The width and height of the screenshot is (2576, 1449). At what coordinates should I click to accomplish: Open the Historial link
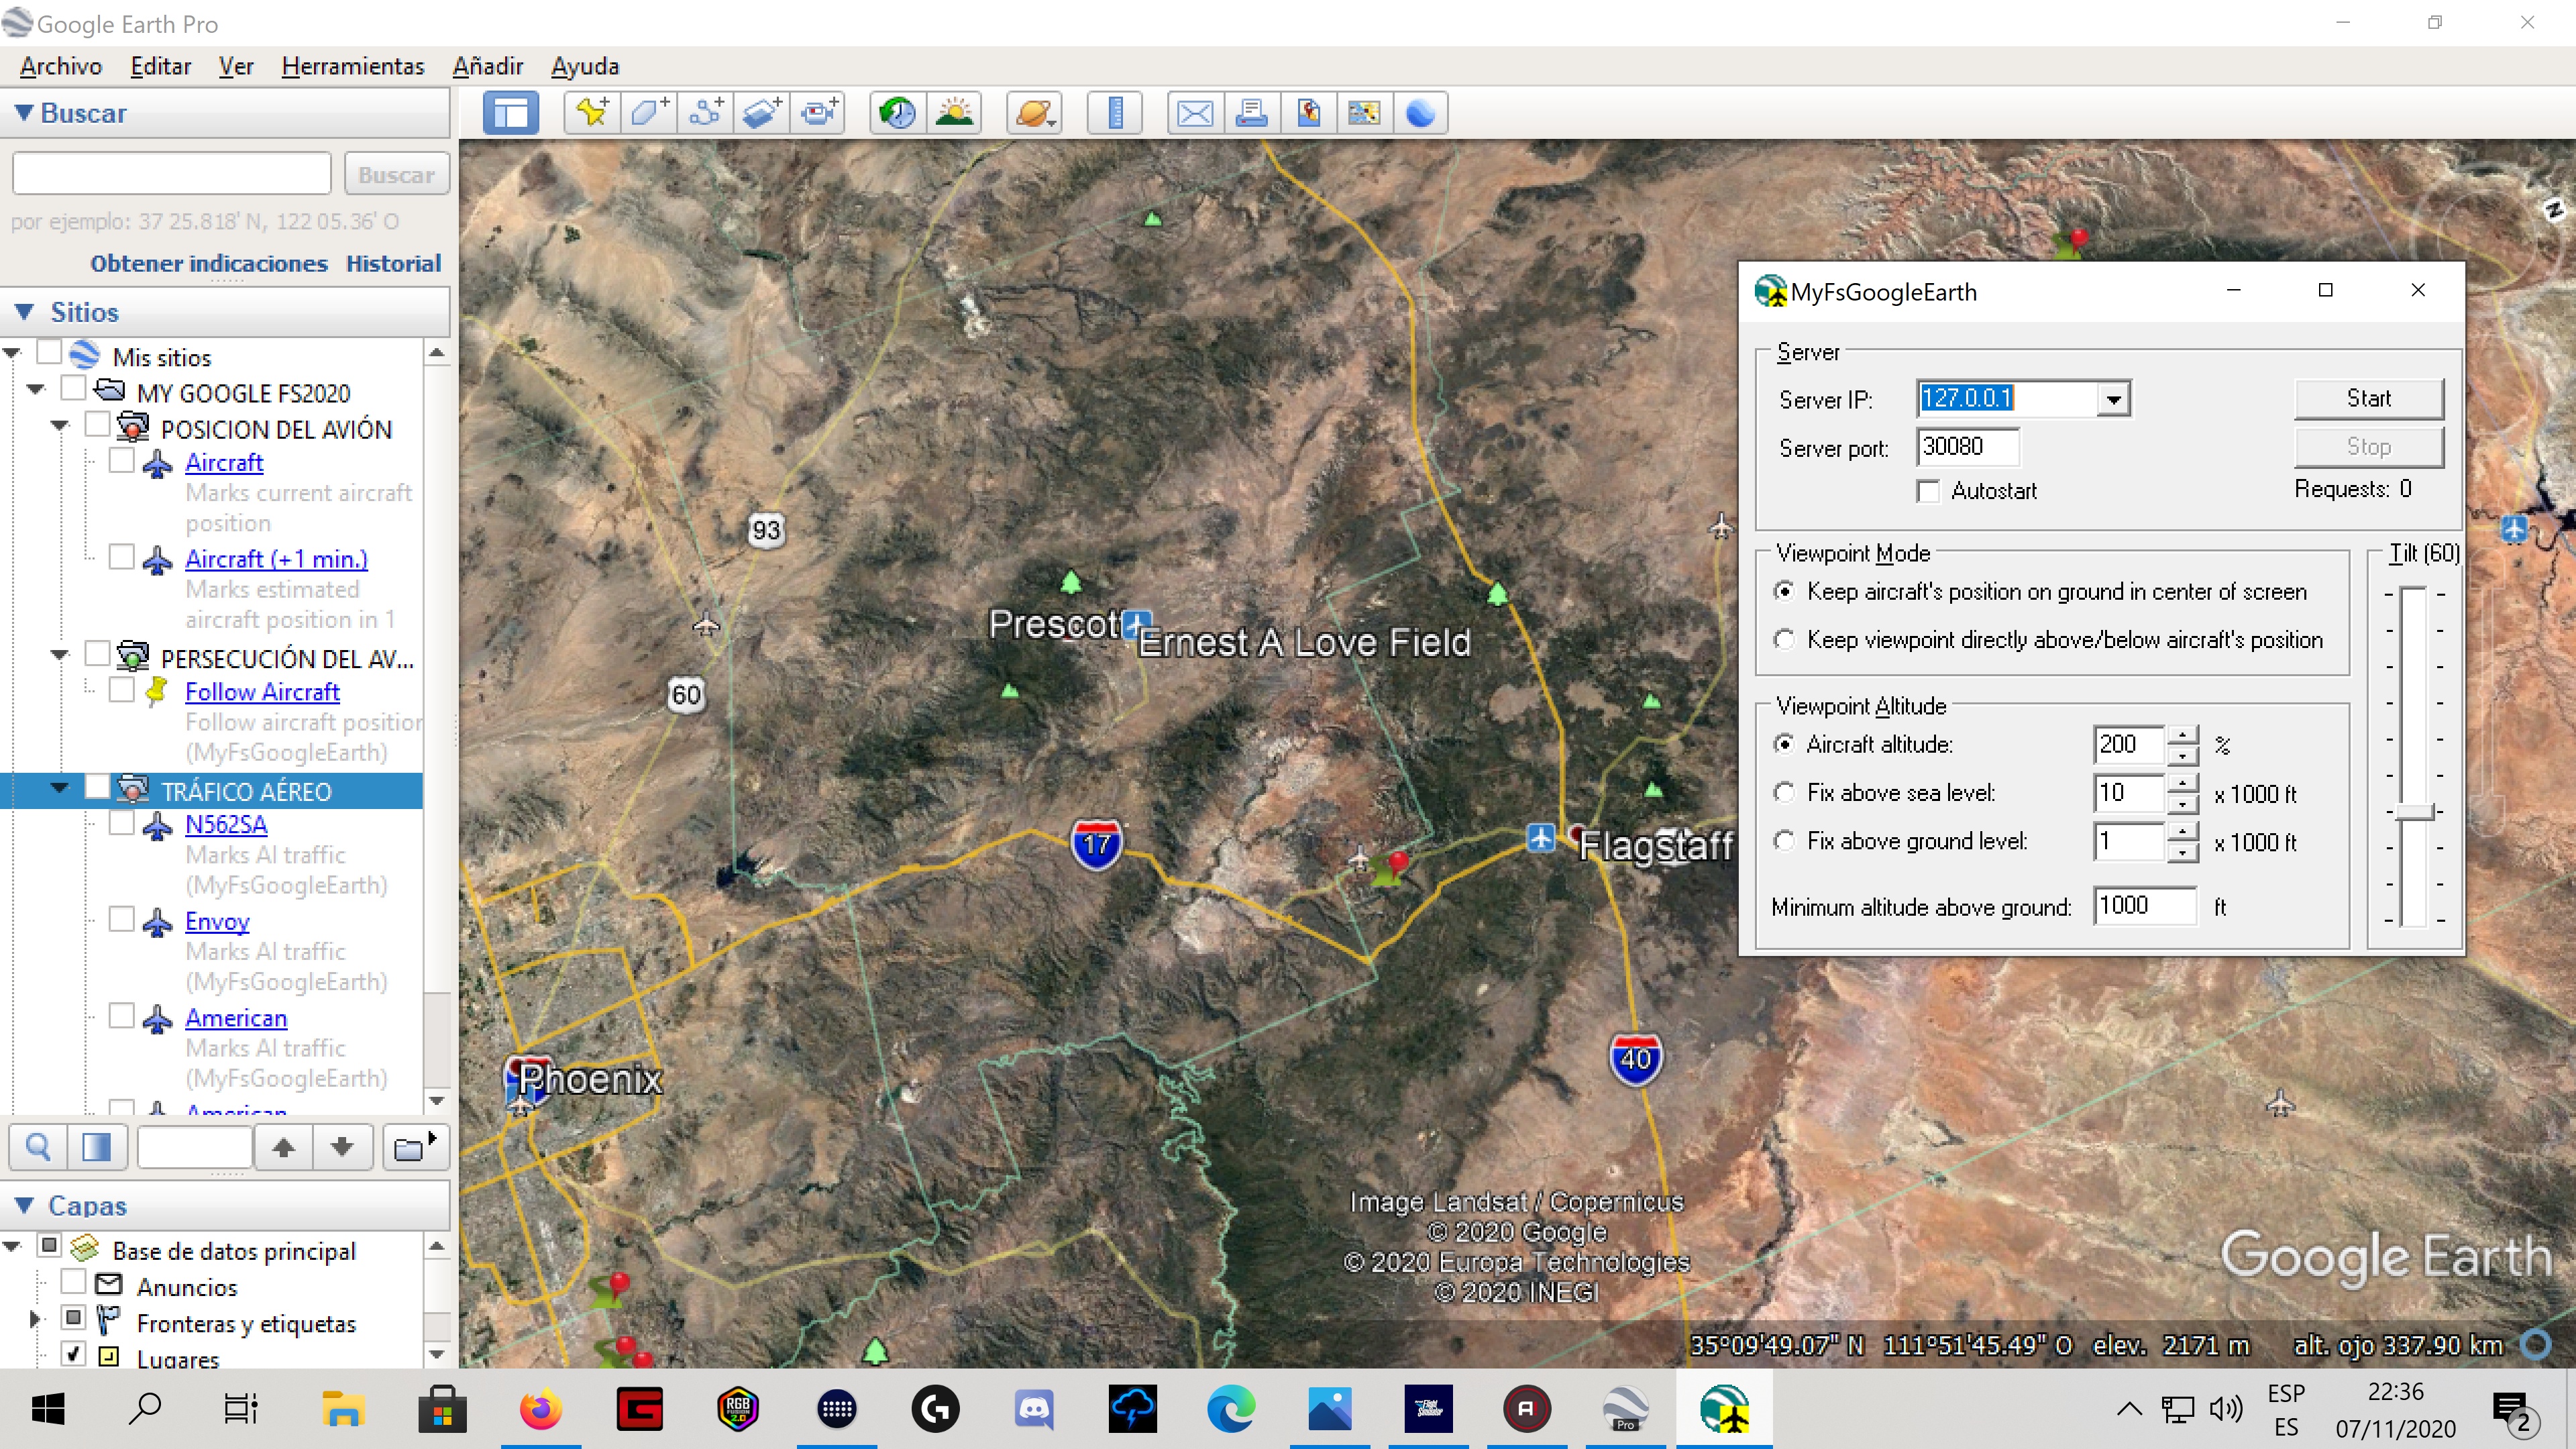pyautogui.click(x=394, y=263)
